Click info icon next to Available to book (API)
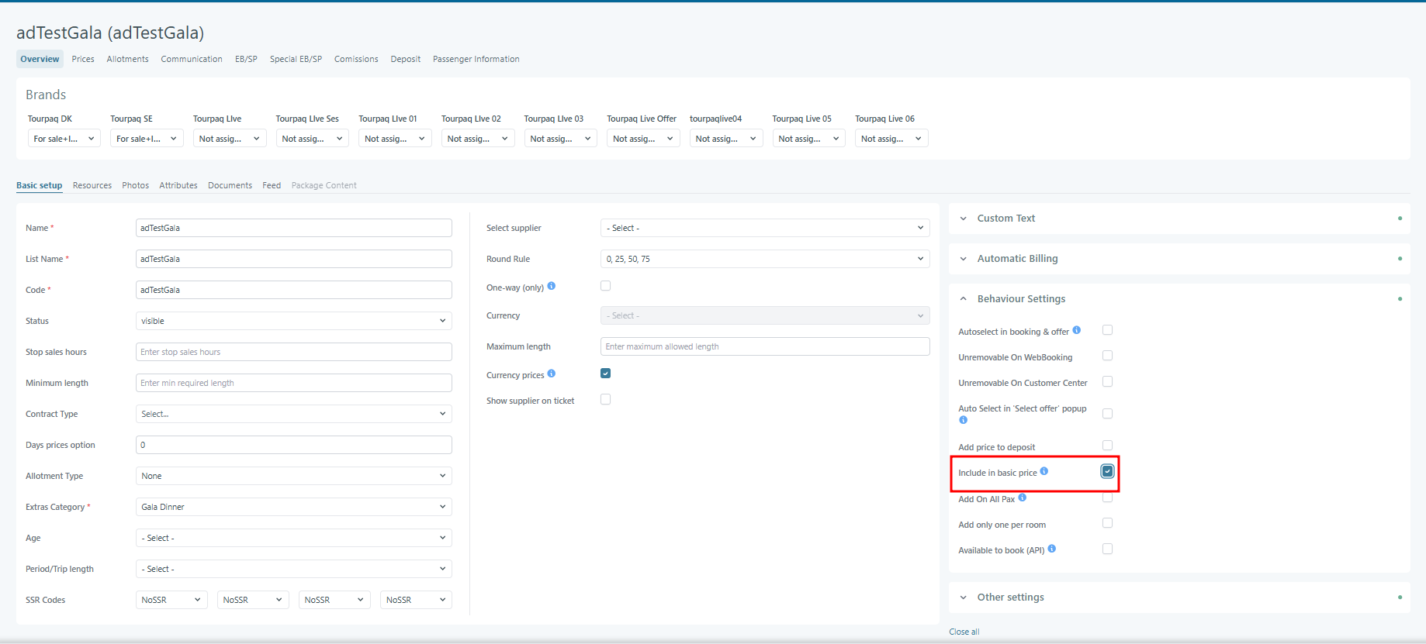 coord(1052,549)
